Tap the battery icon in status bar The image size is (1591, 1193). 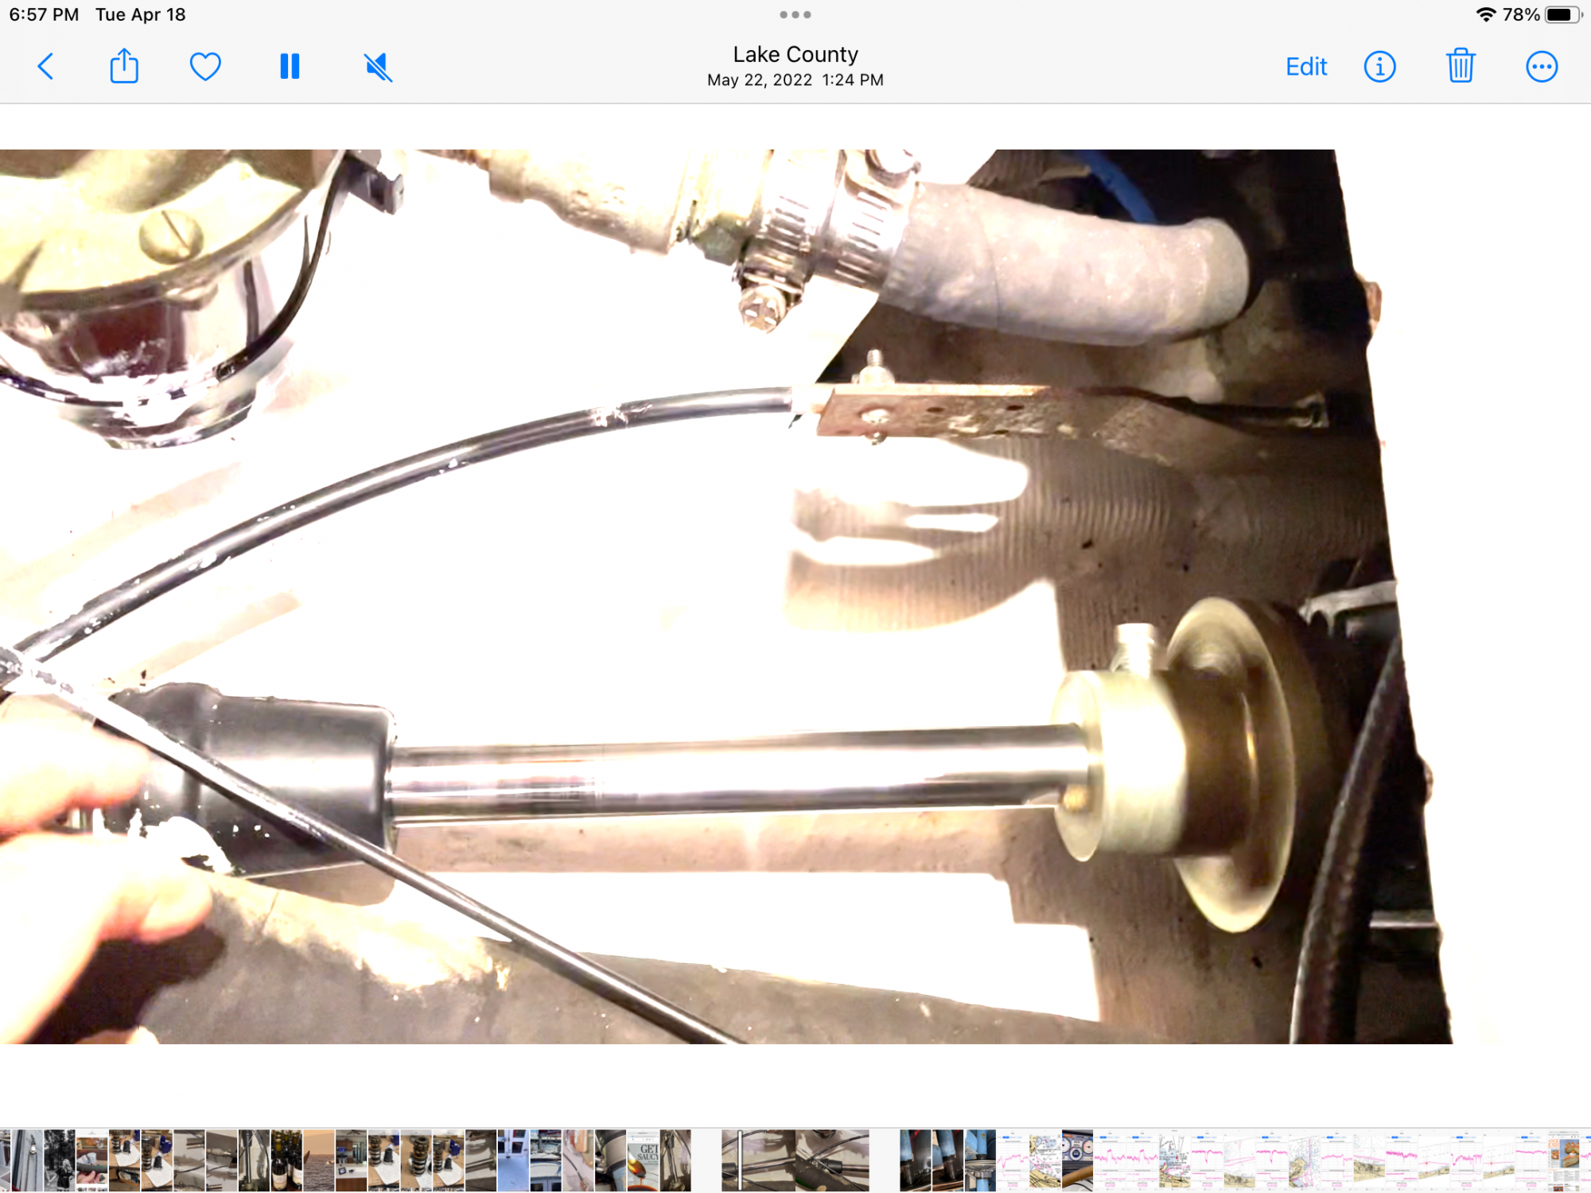point(1562,14)
